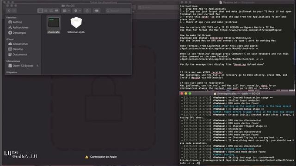
Task: Click the Terminal command prompt line
Action: pos(237,162)
